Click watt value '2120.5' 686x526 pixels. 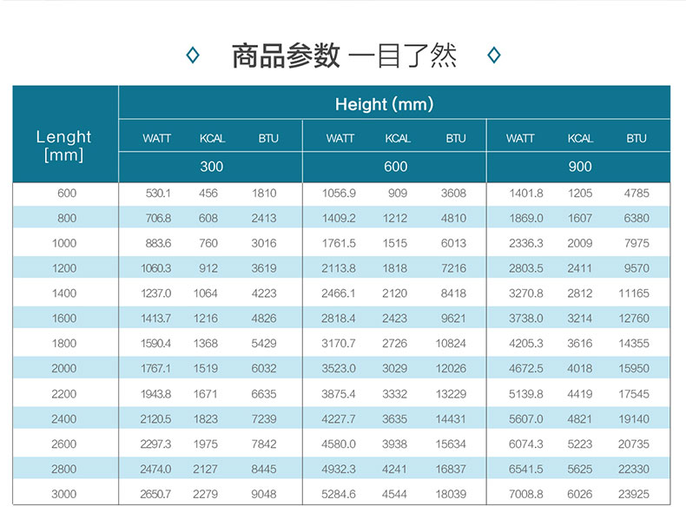pyautogui.click(x=155, y=419)
